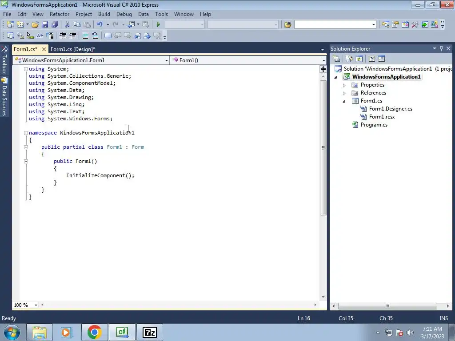This screenshot has height=341, width=455.
Task: Click View Code icon in Solution Explorer
Action: pyautogui.click(x=372, y=59)
